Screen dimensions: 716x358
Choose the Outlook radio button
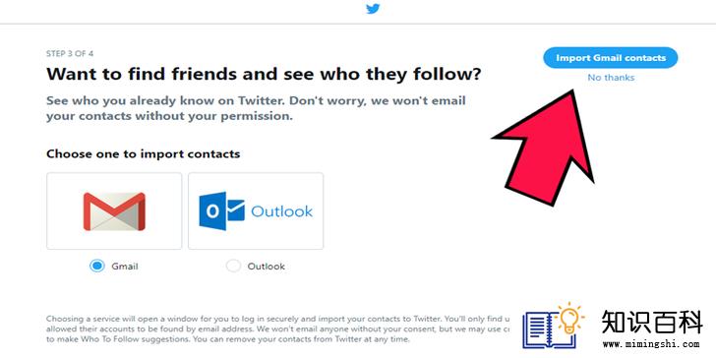coord(233,267)
